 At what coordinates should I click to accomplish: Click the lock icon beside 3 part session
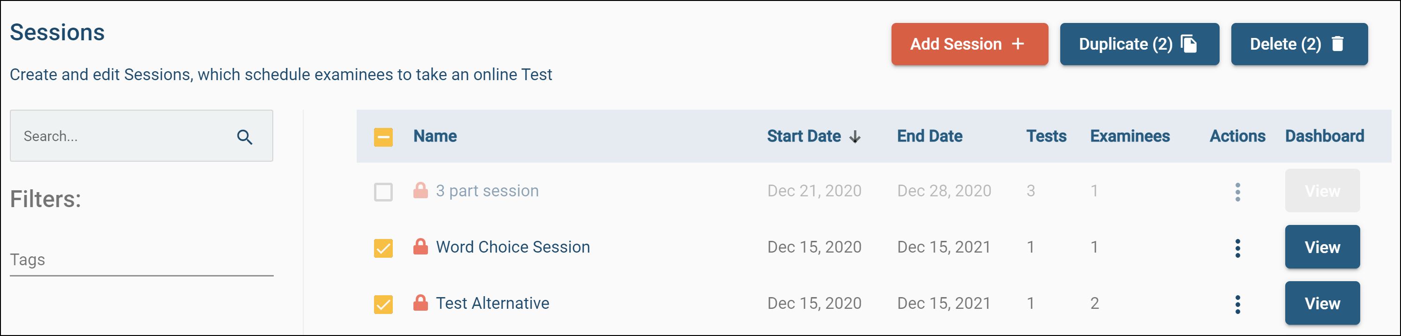(420, 191)
